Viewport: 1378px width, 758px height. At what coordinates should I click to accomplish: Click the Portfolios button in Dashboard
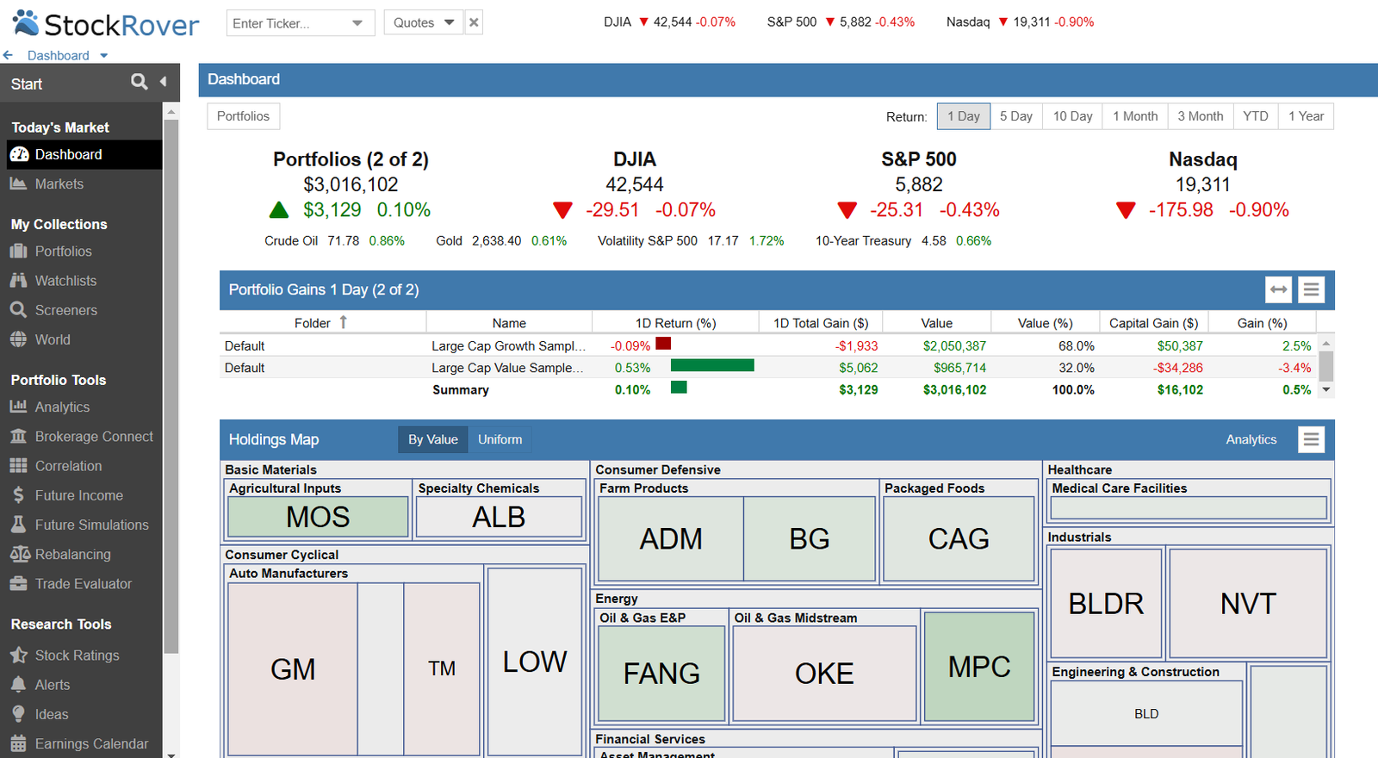[x=243, y=116]
